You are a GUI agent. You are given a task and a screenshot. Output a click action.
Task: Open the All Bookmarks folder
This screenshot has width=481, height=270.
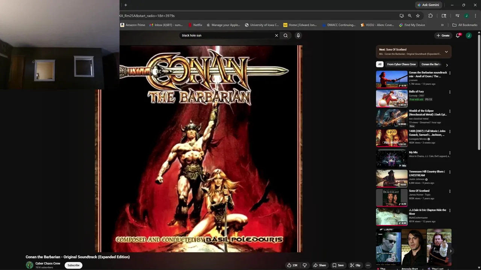[465, 25]
